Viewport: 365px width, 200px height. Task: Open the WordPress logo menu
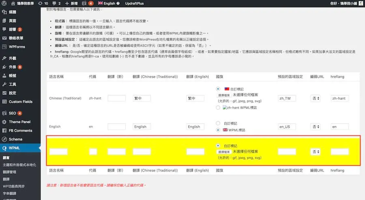pyautogui.click(x=4, y=3)
